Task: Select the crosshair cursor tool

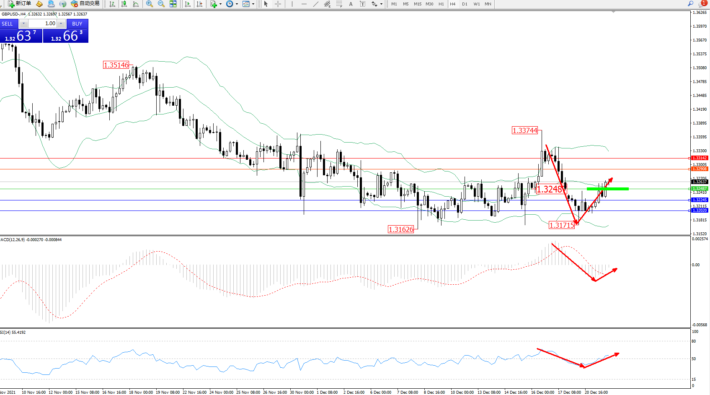Action: (278, 4)
